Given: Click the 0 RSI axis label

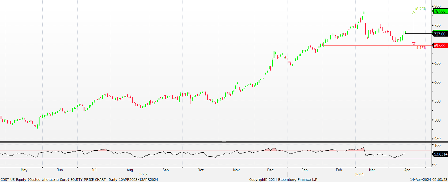Looking at the screenshot, I should (435, 164).
